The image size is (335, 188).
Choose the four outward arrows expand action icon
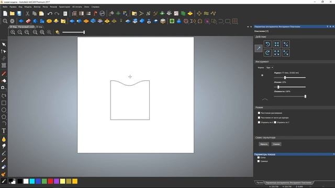coord(277,53)
